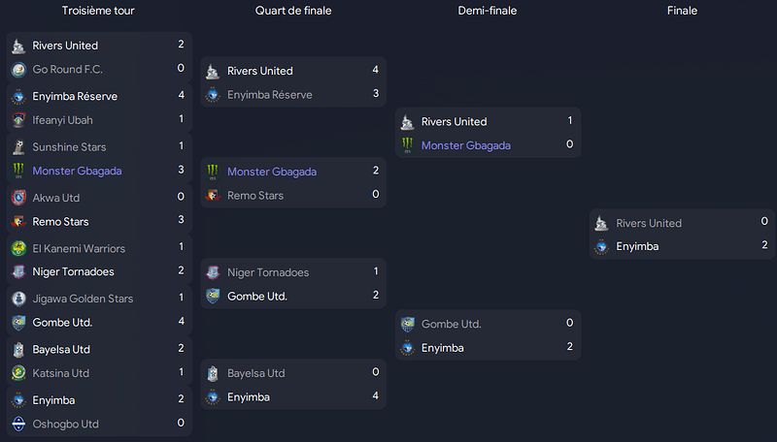This screenshot has width=777, height=442.
Task: Select the Finale column header
Action: click(x=682, y=11)
